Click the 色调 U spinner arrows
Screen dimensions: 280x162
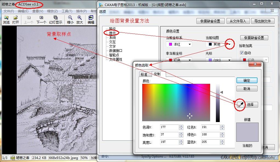coord(181,128)
